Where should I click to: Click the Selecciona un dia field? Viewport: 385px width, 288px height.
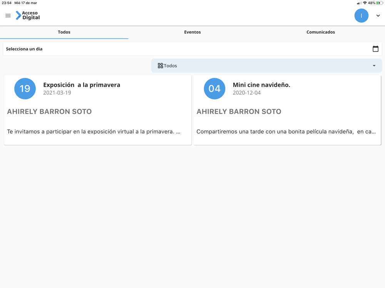(x=192, y=49)
